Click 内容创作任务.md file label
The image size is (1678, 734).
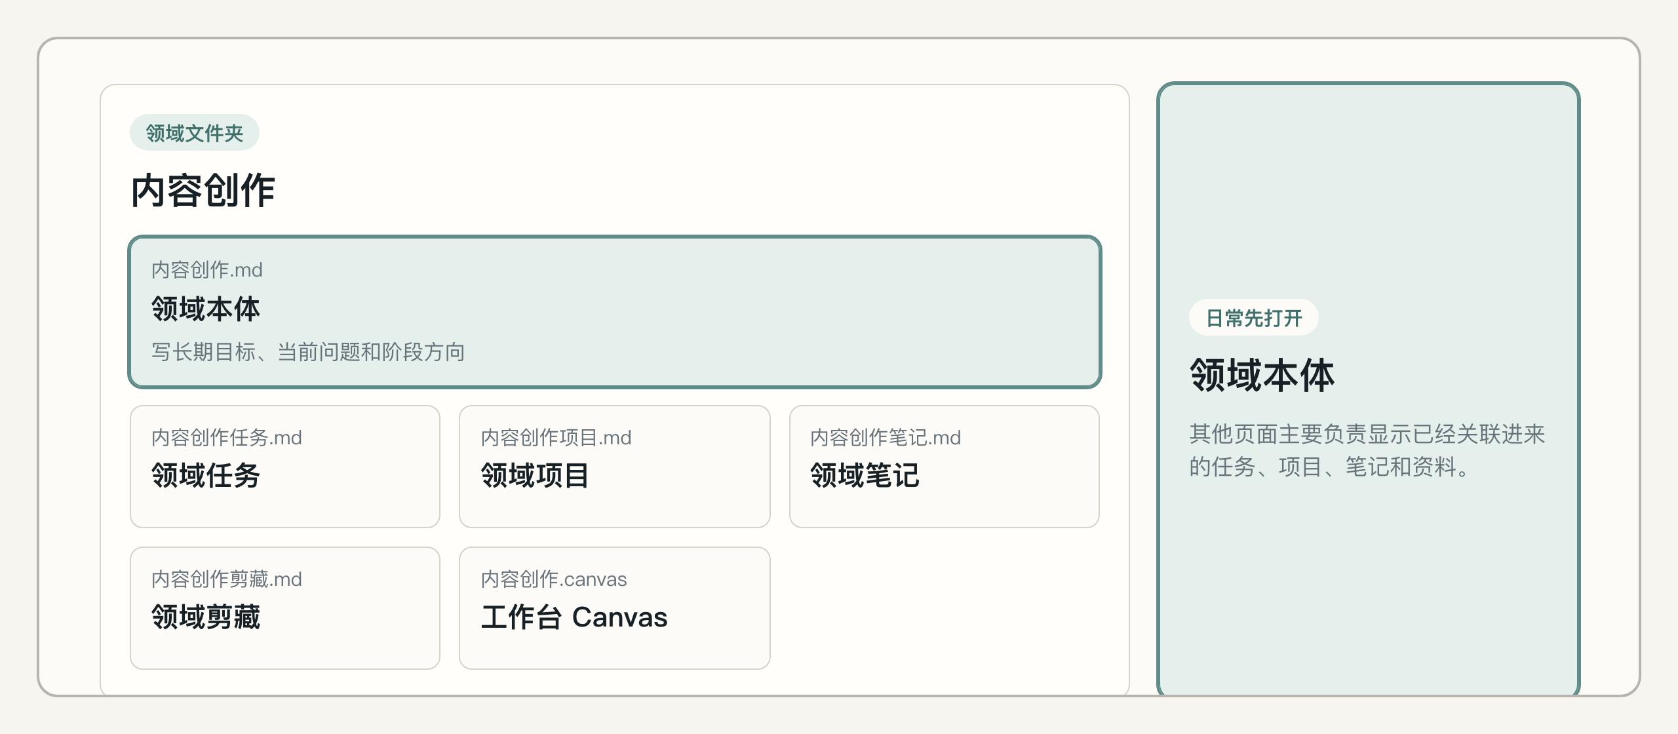227,438
